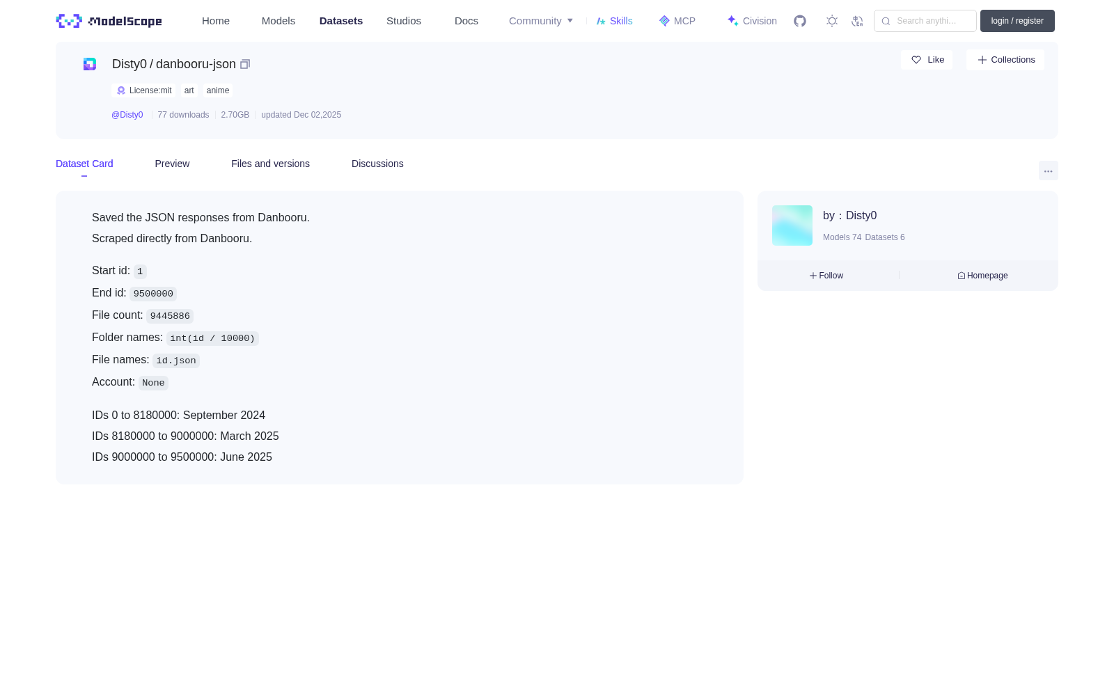
Task: Click the End id code value 9500000
Action: 153,294
